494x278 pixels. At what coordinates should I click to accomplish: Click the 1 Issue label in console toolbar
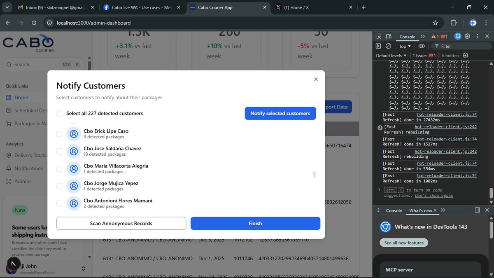(x=424, y=56)
